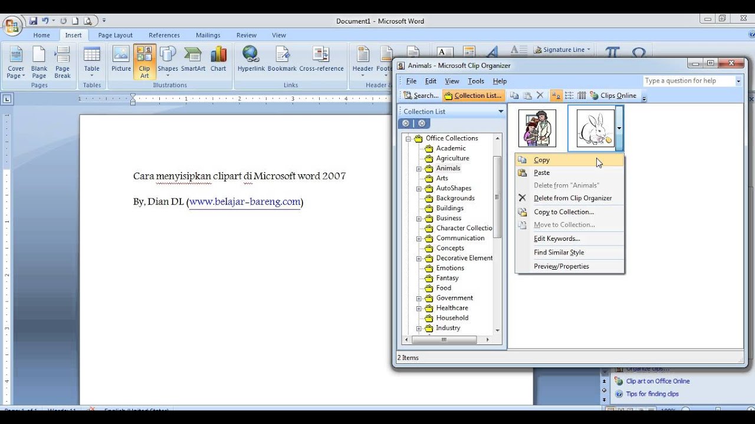Choose Edit Keywords... in the context menu
This screenshot has width=755, height=424.
coord(569,238)
